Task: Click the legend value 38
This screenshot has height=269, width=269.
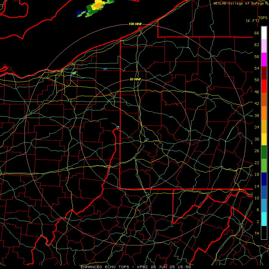Action: (x=257, y=115)
